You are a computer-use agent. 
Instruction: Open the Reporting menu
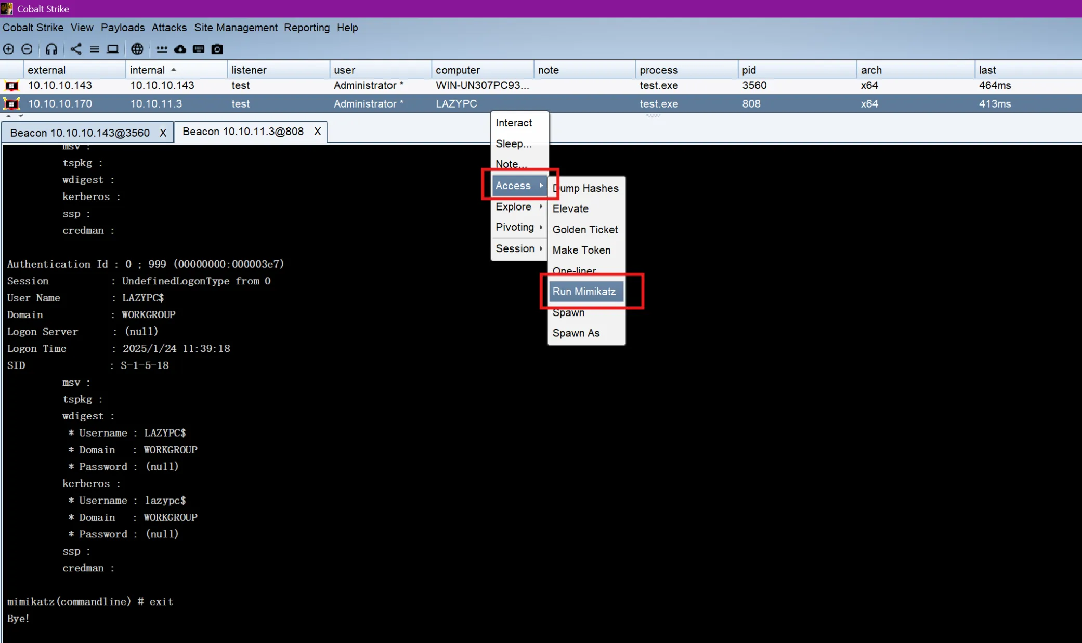[307, 28]
